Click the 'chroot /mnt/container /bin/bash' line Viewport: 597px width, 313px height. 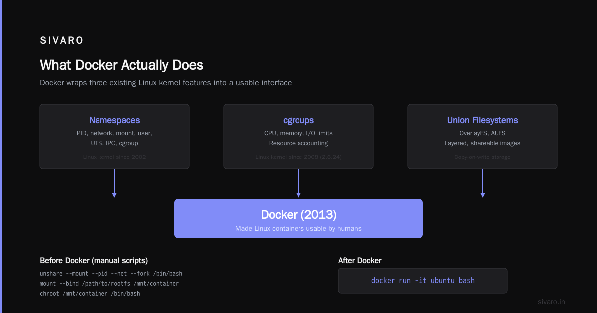click(90, 294)
